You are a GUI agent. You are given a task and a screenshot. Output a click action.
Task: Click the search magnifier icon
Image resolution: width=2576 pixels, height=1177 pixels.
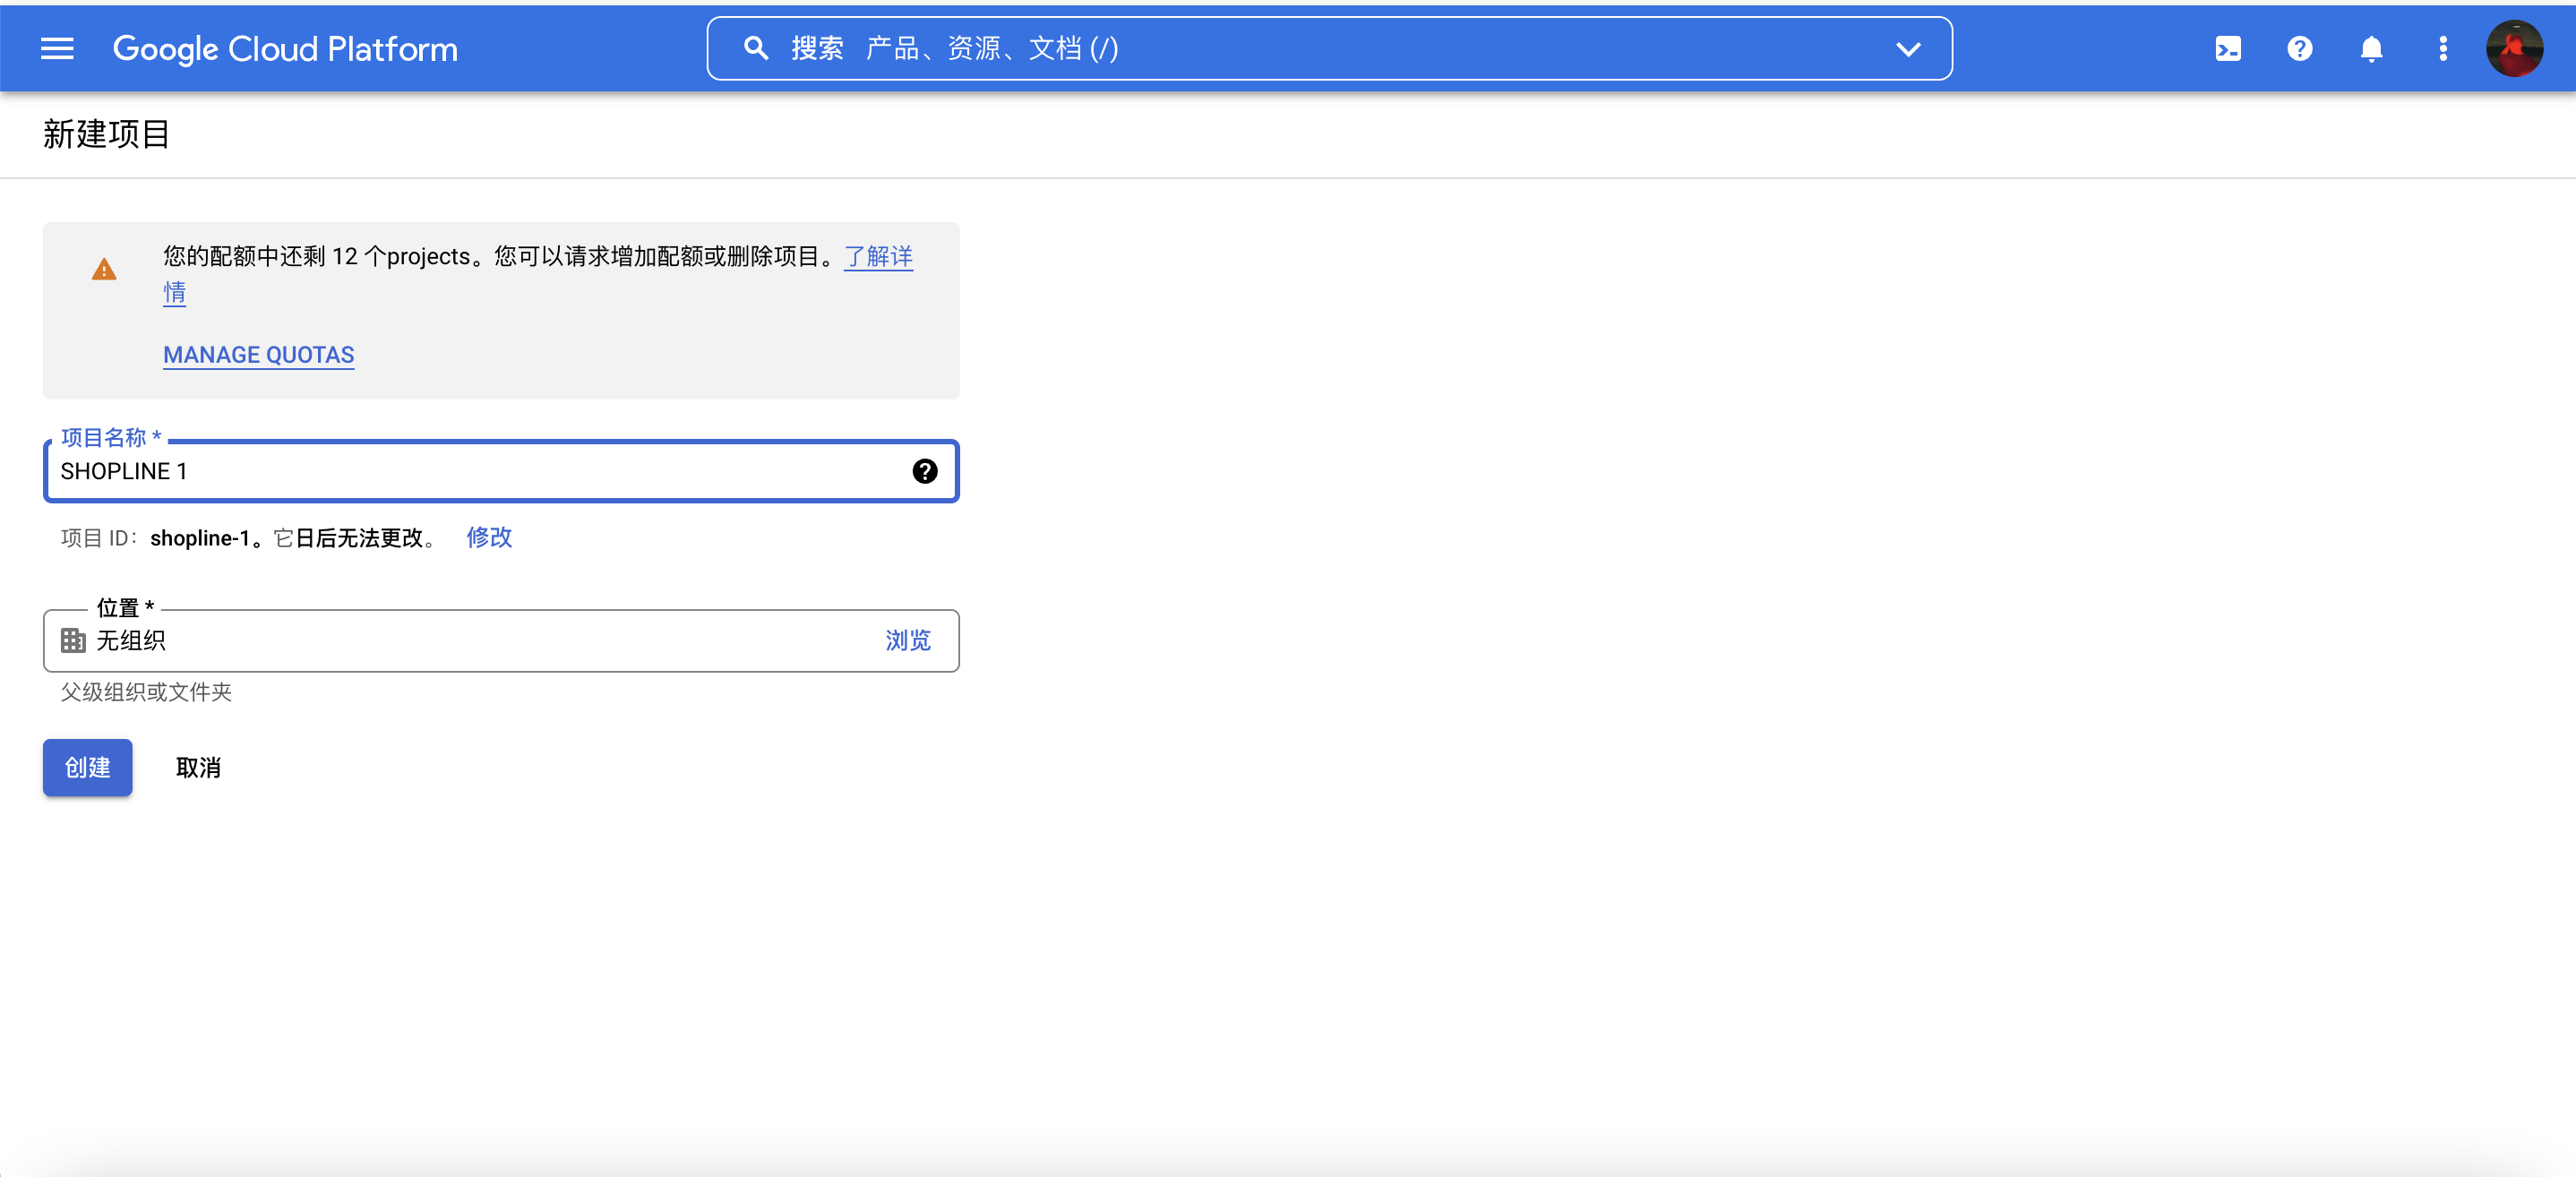point(756,48)
